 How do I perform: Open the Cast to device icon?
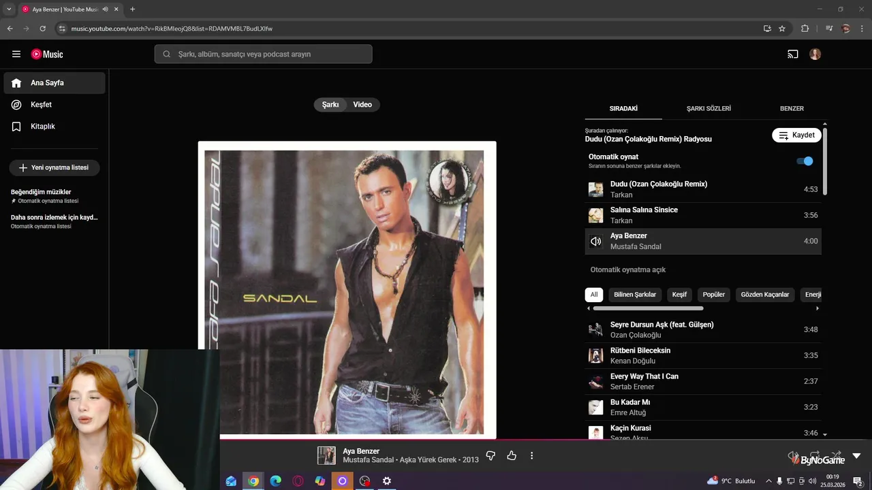pyautogui.click(x=792, y=54)
